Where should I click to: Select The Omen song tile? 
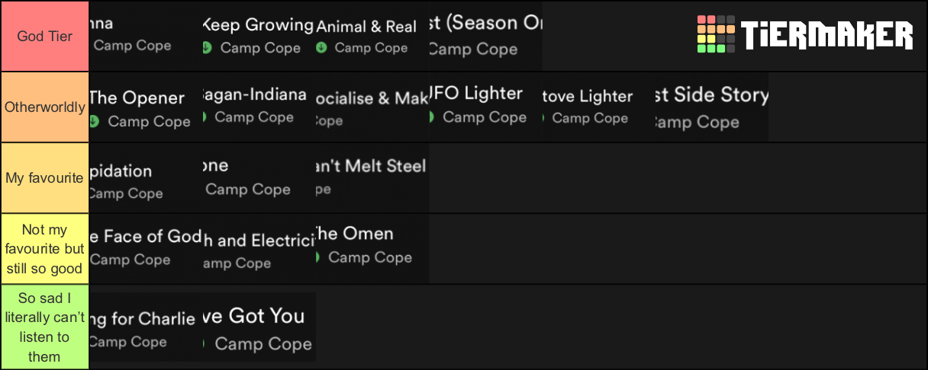pos(372,249)
